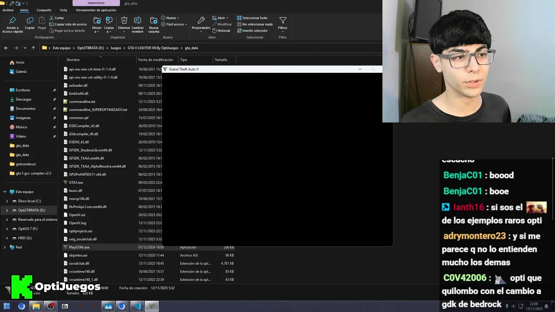This screenshot has width=555, height=312.
Task: Sort by Fecha de modificación column
Action: pyautogui.click(x=156, y=60)
